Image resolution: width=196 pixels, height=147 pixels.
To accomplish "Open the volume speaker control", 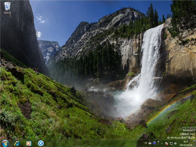I will coord(175,143).
